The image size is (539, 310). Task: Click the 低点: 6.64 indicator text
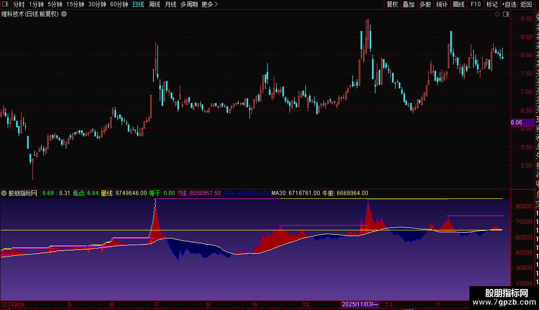85,193
